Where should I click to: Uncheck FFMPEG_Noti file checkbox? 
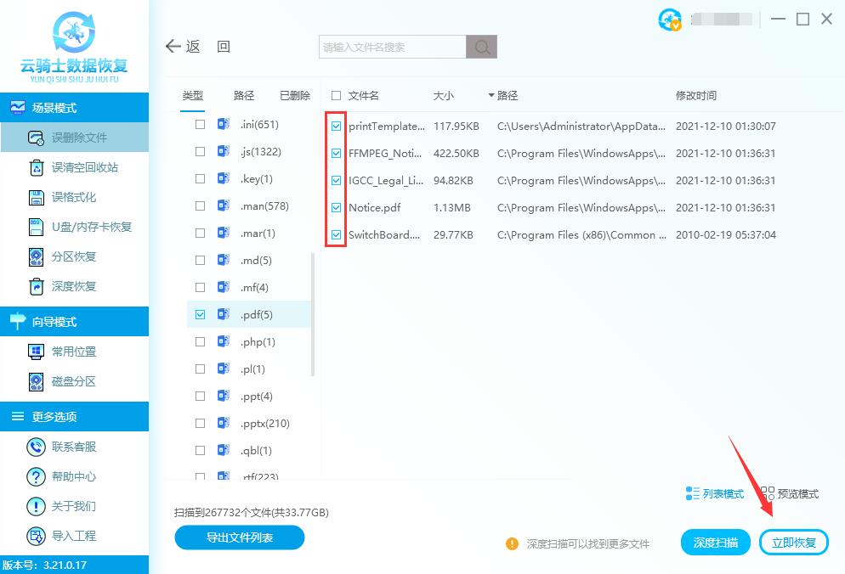click(x=337, y=153)
